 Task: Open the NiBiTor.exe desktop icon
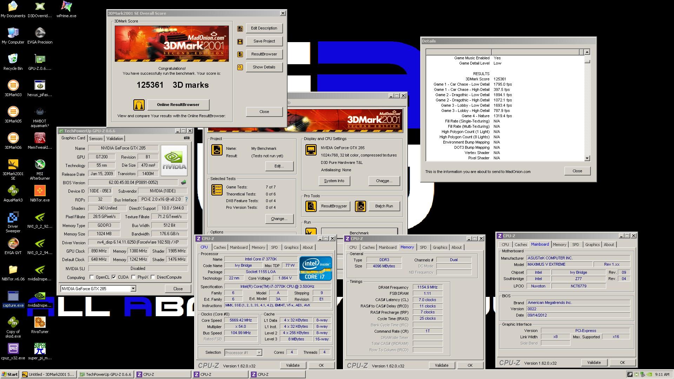pos(40,194)
